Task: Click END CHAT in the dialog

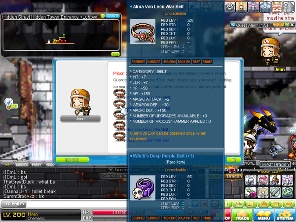Action: 72,160
